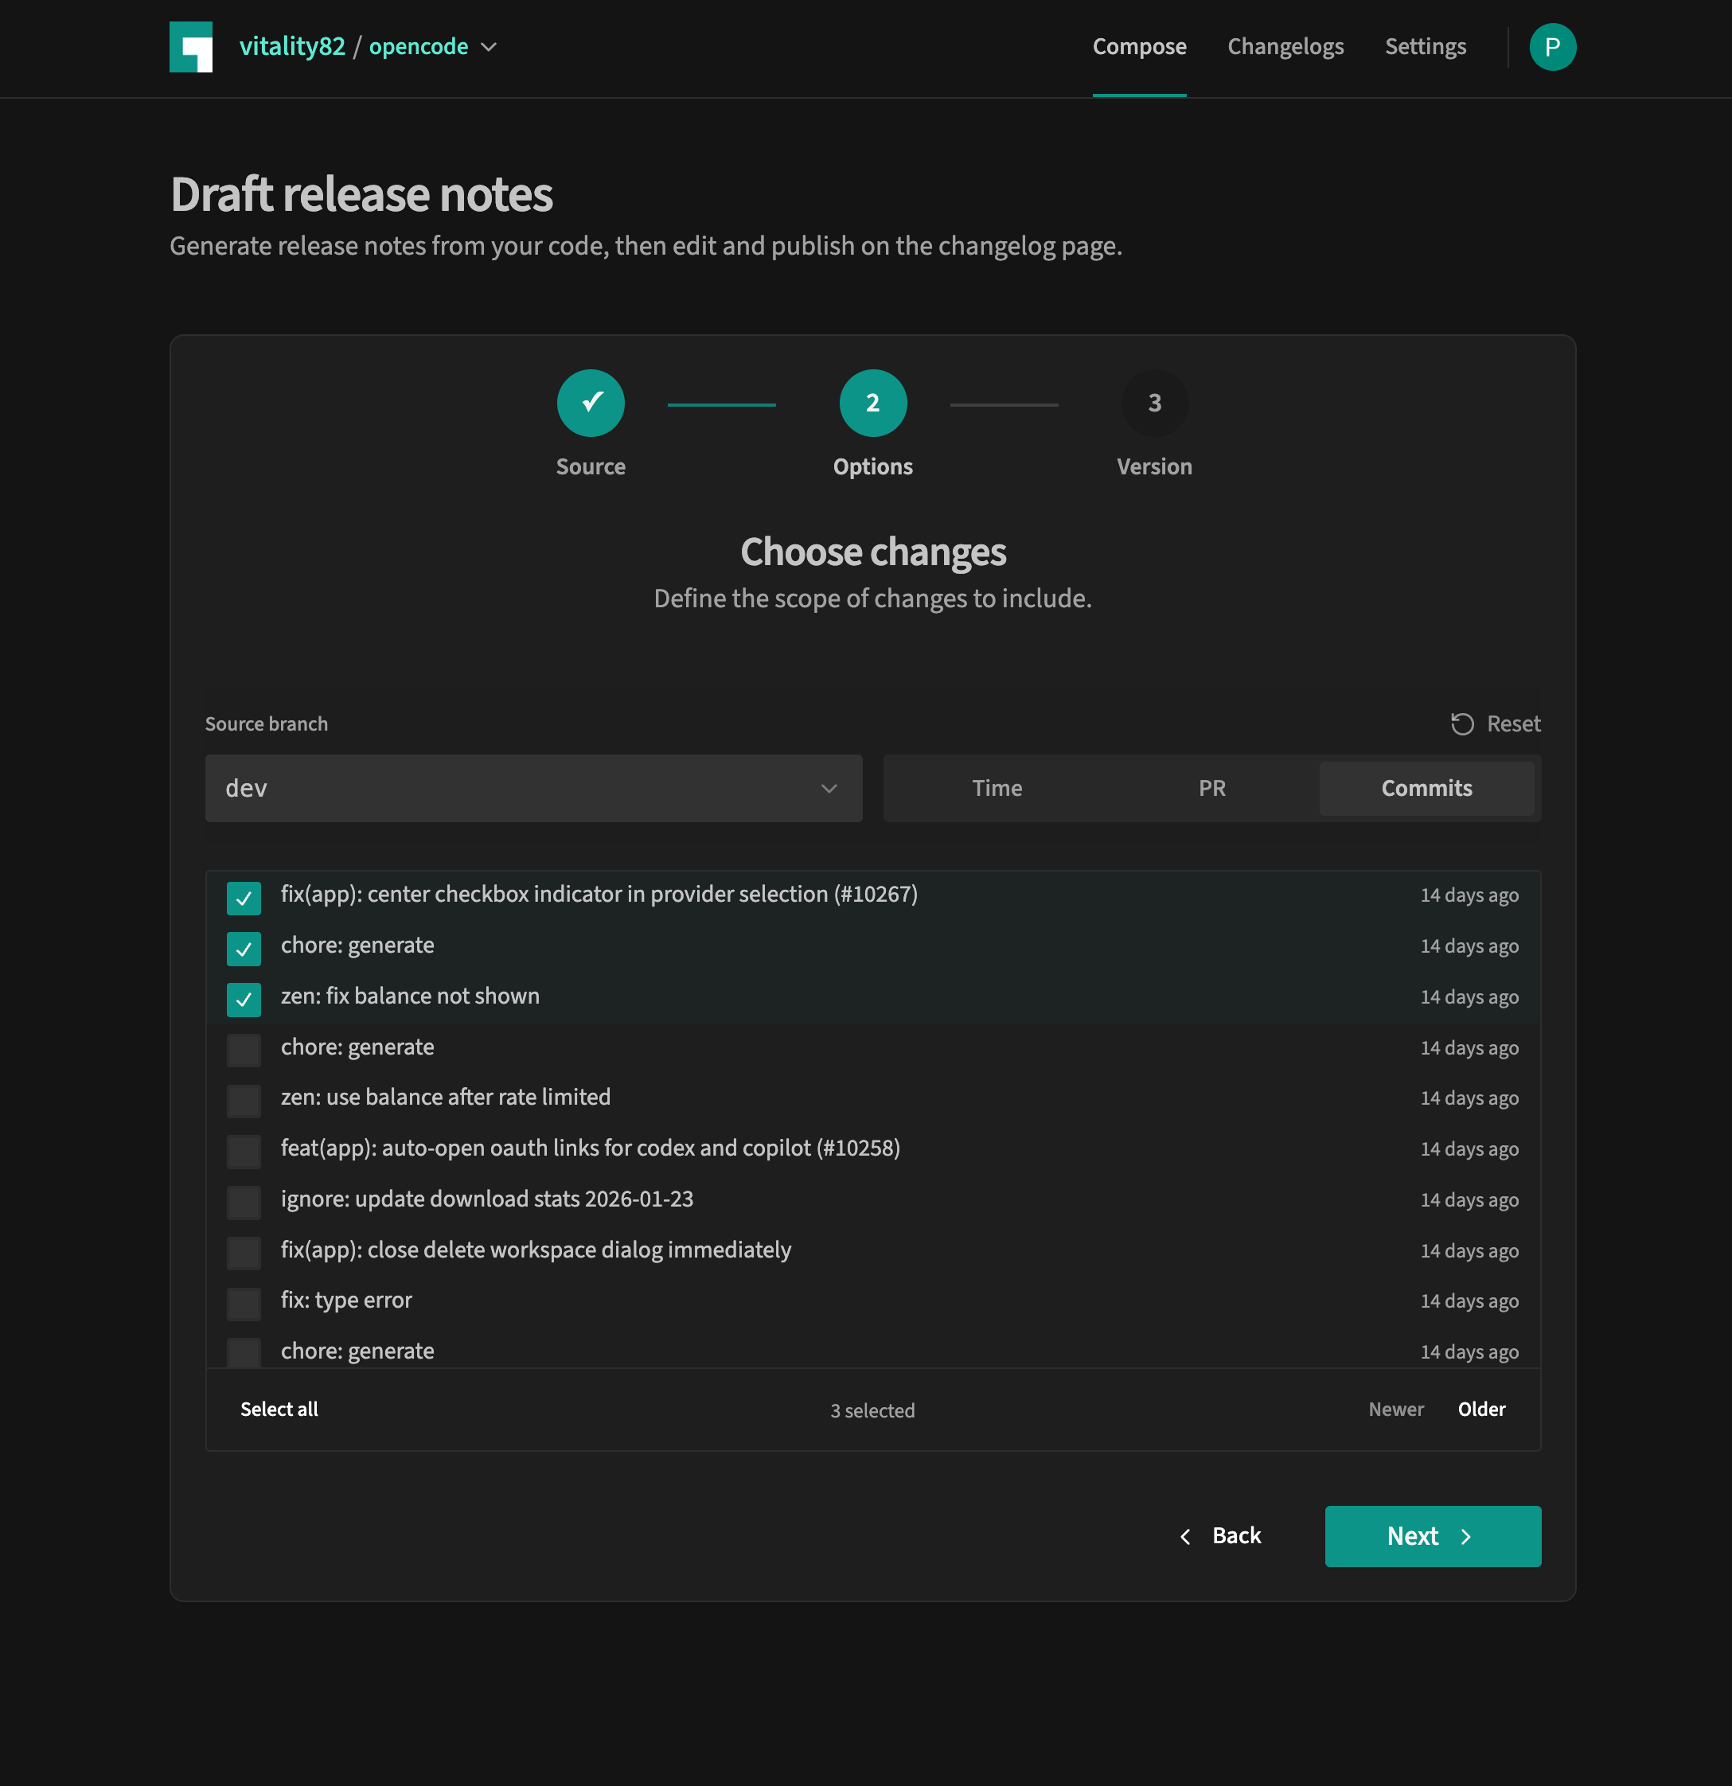Open Settings in top navigation
This screenshot has width=1732, height=1786.
coord(1425,46)
